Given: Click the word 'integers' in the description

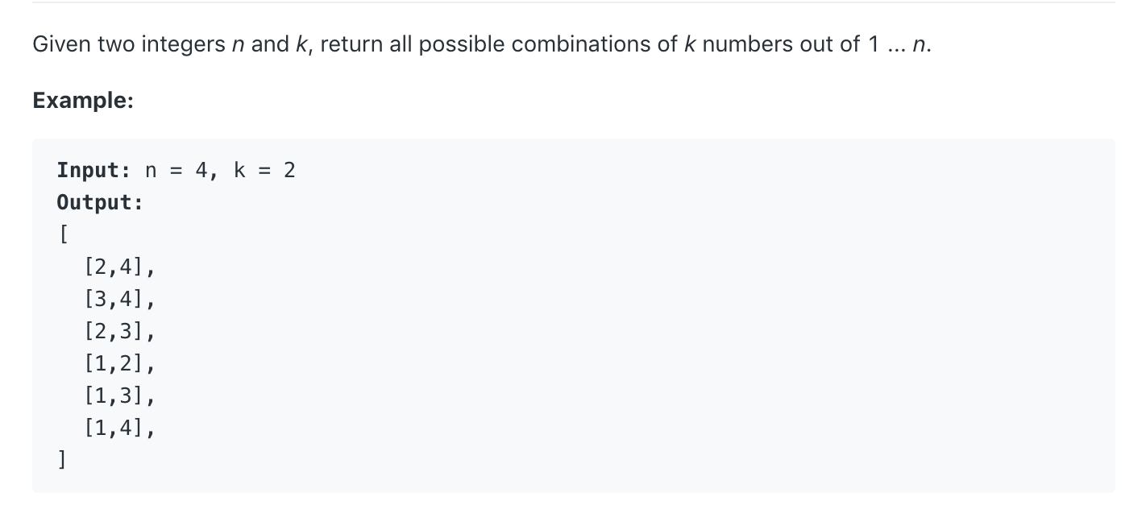Looking at the screenshot, I should (x=184, y=45).
